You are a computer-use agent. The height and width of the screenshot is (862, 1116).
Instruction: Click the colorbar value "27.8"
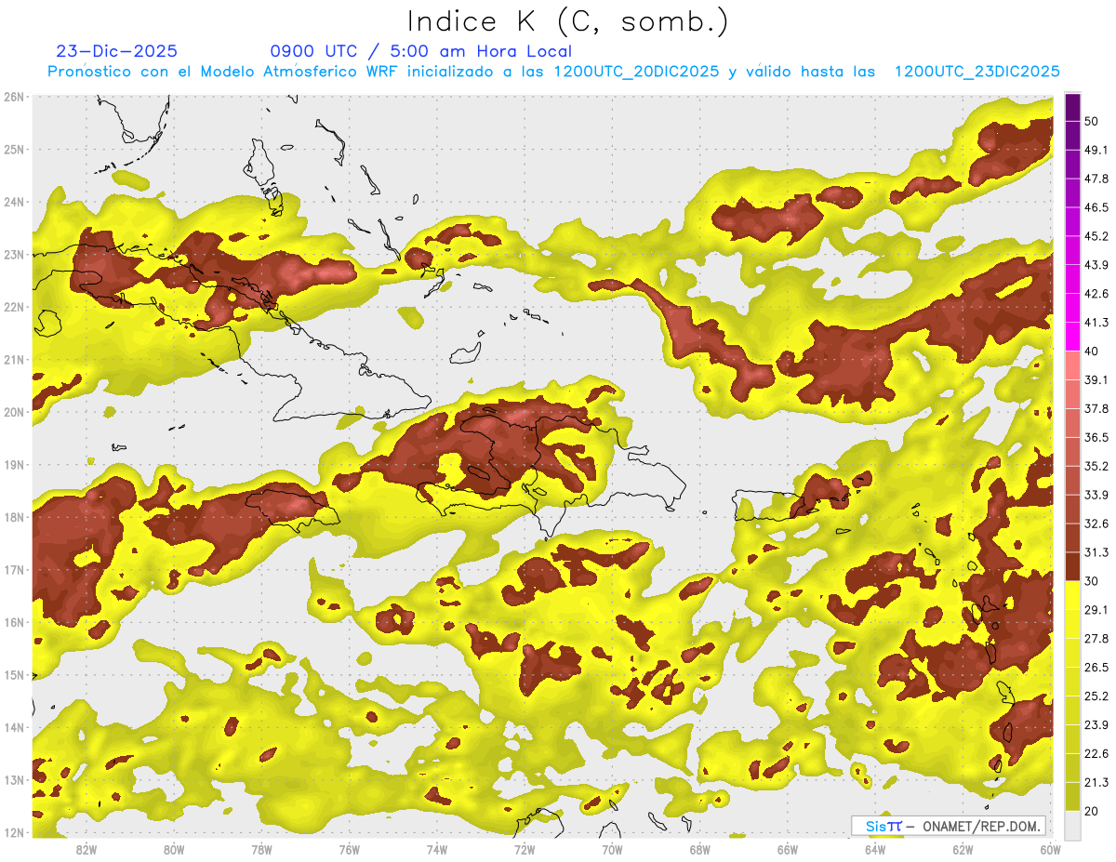(x=1096, y=638)
